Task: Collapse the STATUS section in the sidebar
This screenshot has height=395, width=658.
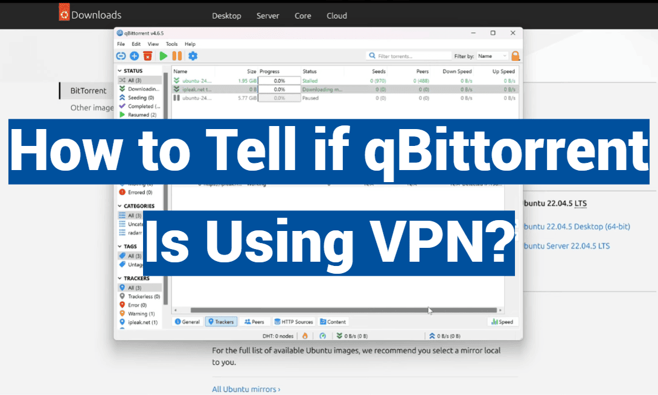Action: pos(121,71)
